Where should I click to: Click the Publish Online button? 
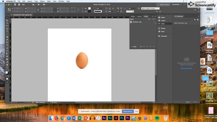[x=163, y=4]
